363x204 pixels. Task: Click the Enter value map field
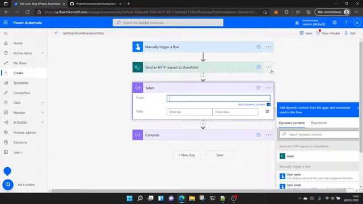(235, 112)
